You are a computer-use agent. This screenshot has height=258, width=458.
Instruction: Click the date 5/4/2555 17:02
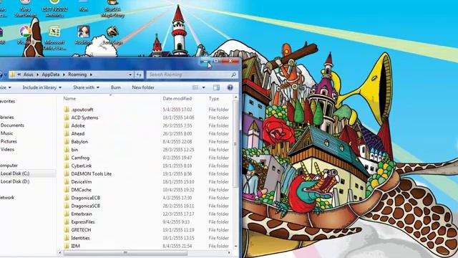click(177, 110)
